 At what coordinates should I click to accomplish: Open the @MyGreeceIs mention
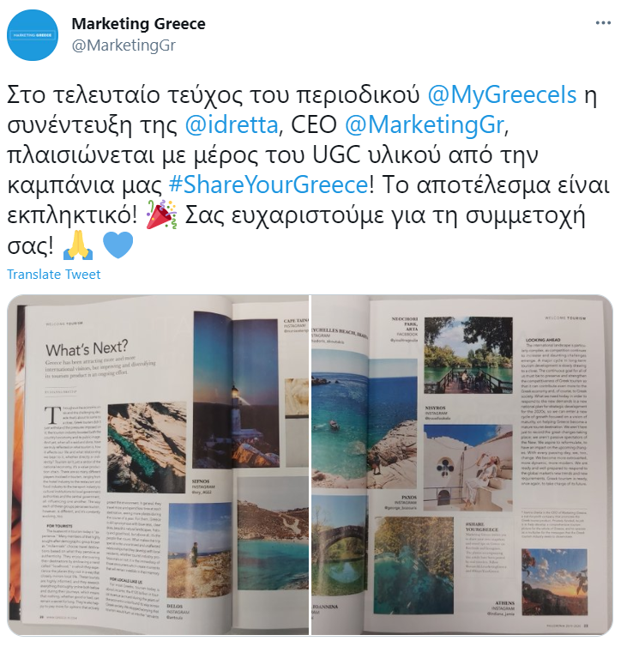coord(502,94)
